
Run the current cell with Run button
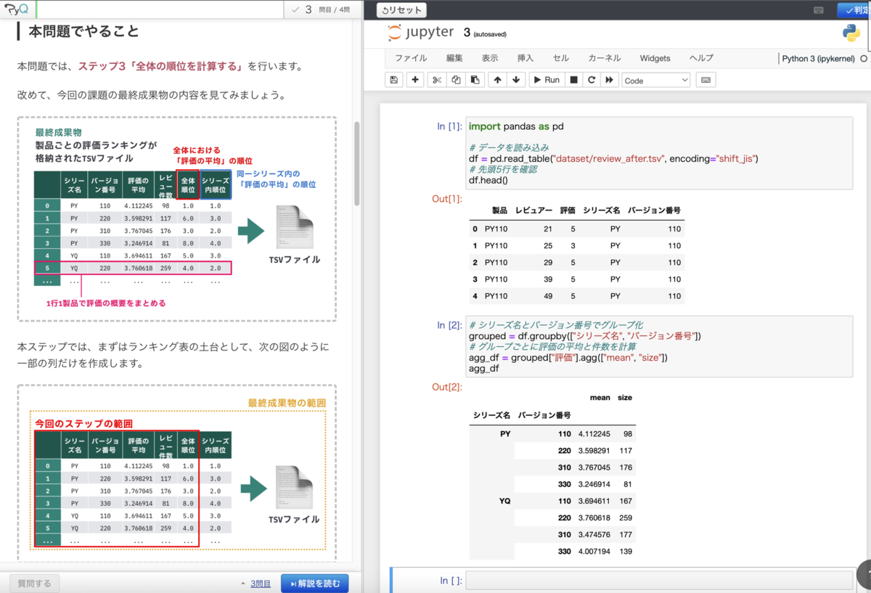click(547, 80)
